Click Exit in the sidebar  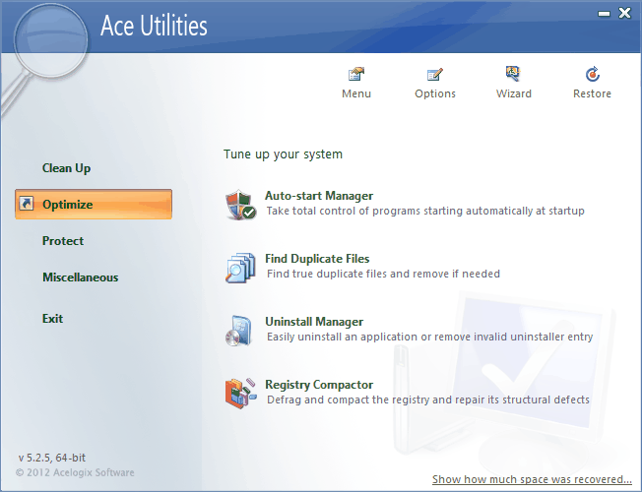(x=52, y=319)
